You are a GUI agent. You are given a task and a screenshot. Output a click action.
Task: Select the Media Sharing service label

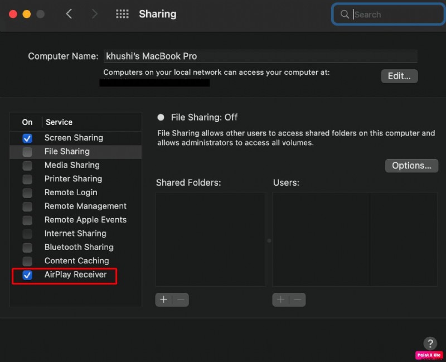72,165
